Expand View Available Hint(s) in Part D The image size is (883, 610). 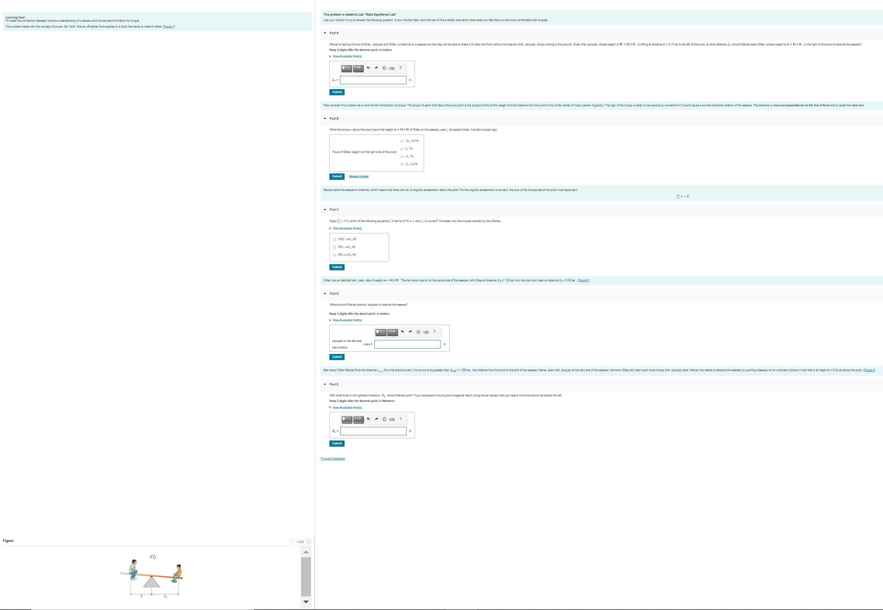(347, 320)
